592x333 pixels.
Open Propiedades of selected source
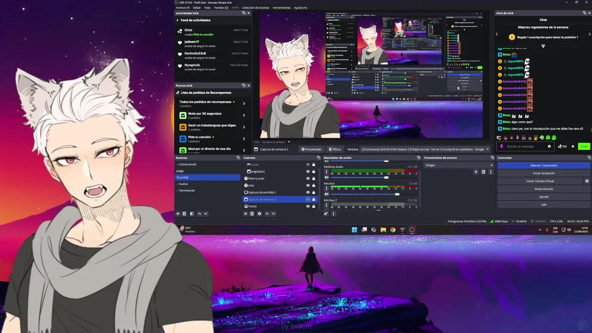pyautogui.click(x=312, y=149)
